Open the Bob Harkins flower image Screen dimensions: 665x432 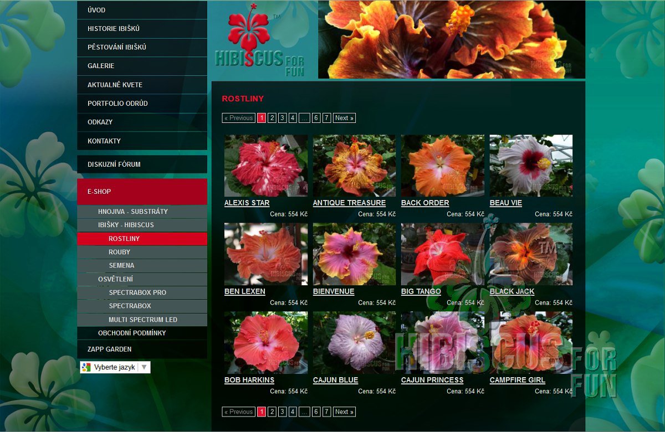click(265, 342)
